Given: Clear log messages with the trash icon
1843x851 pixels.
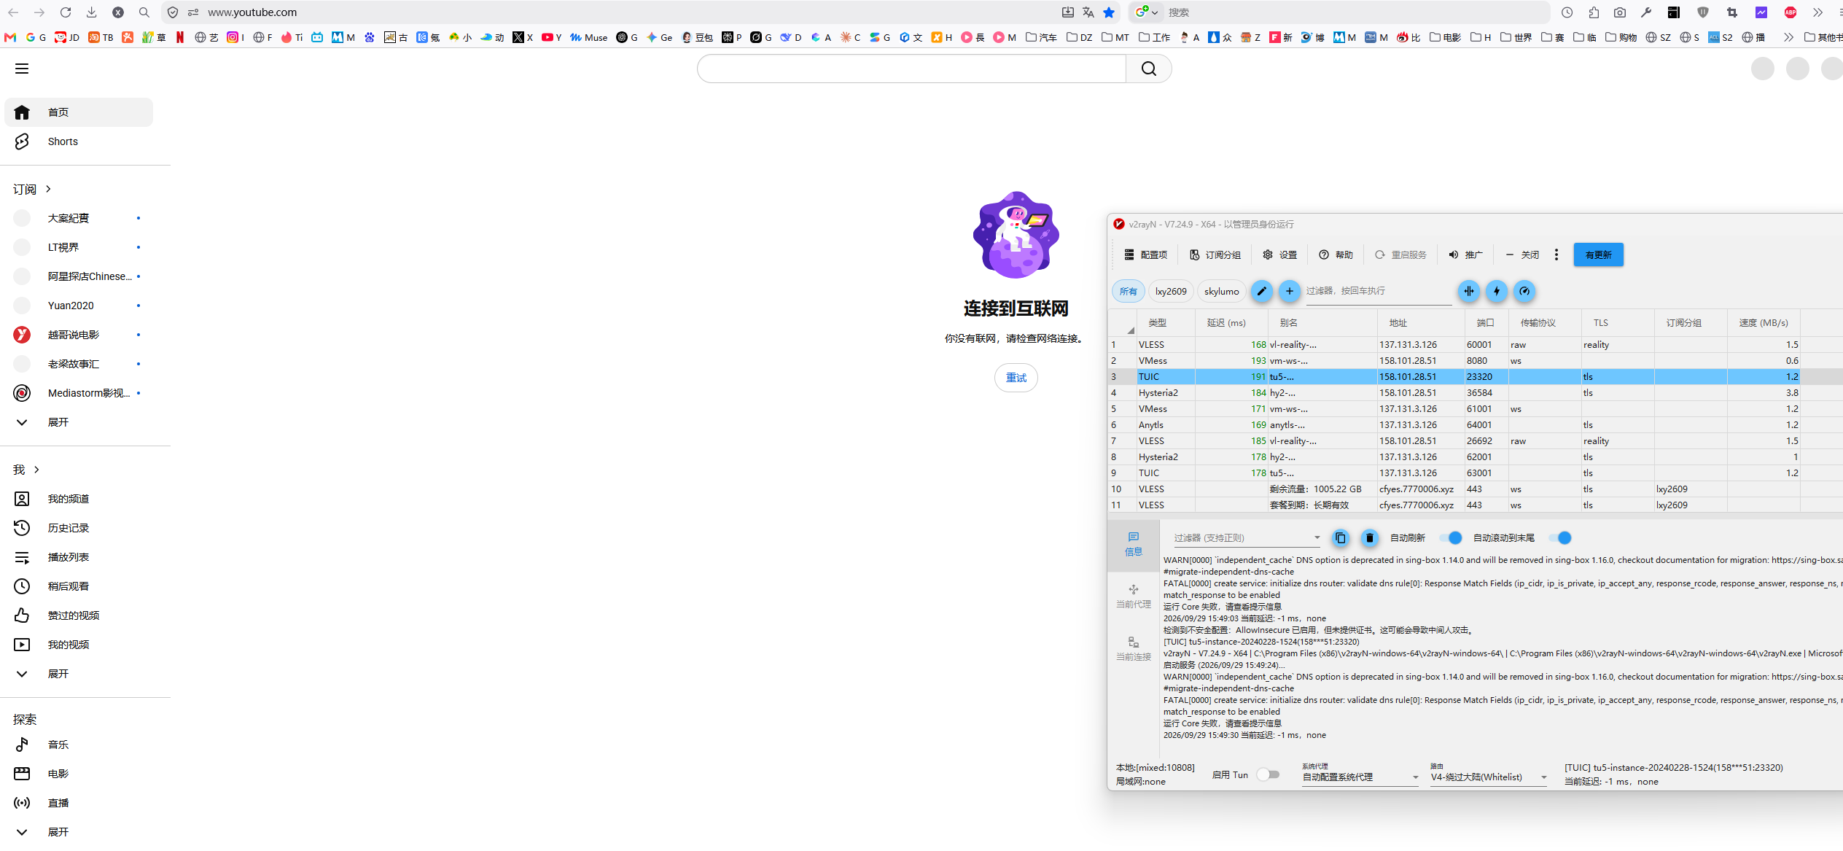Looking at the screenshot, I should pyautogui.click(x=1370, y=538).
